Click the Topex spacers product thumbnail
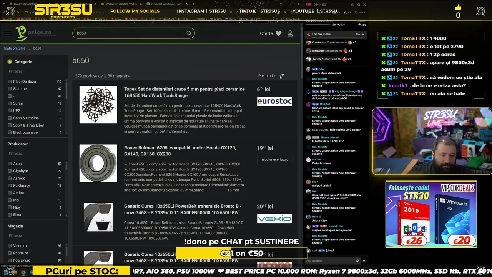The image size is (492, 277). pos(98,105)
